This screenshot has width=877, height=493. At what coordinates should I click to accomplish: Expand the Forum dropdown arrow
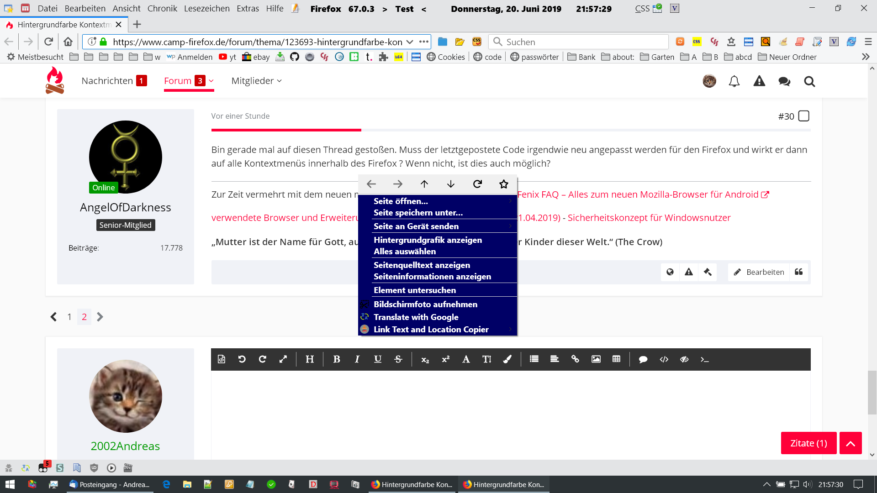click(211, 81)
